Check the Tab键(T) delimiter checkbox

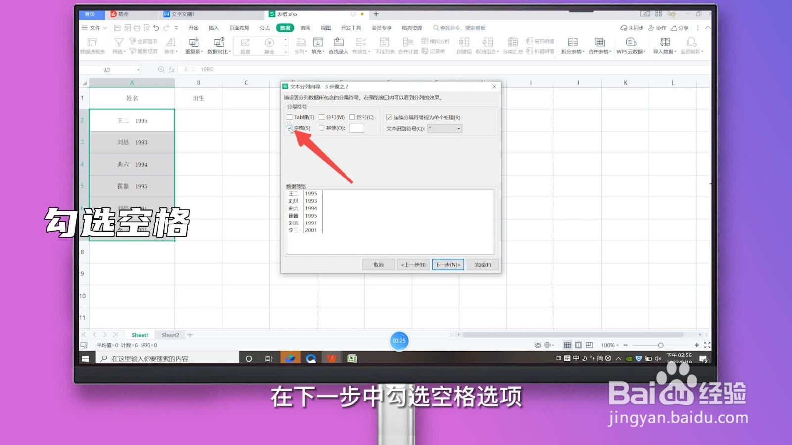289,117
